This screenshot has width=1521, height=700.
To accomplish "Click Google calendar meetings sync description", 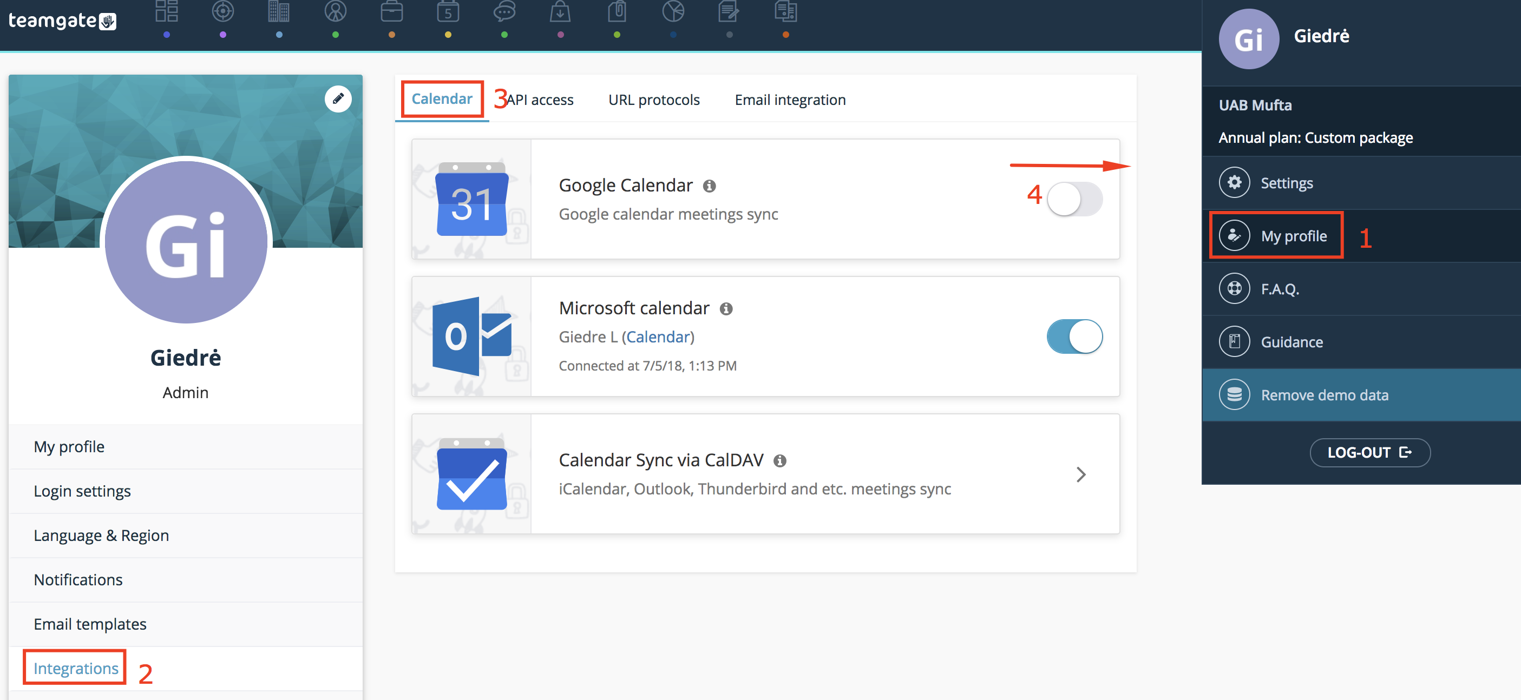I will click(668, 214).
